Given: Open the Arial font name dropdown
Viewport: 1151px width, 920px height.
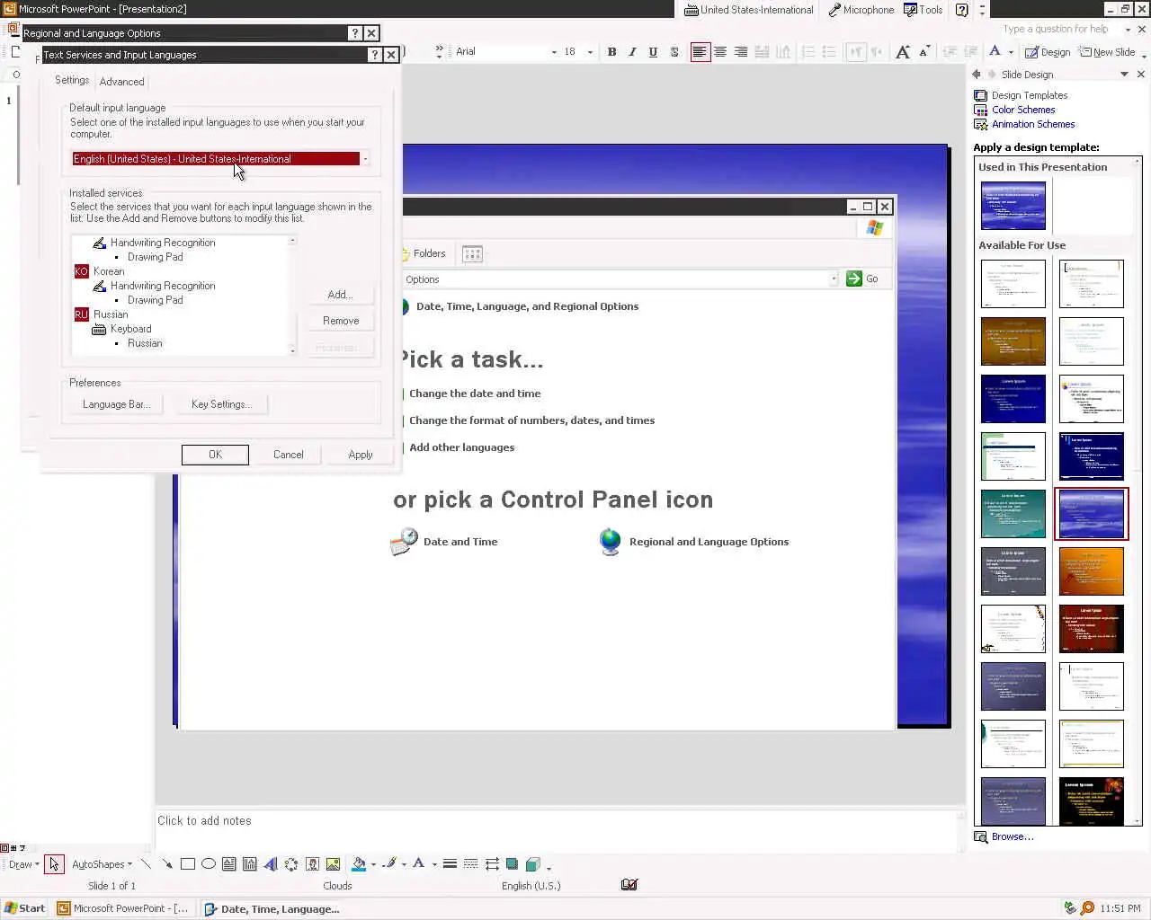Looking at the screenshot, I should click(554, 52).
